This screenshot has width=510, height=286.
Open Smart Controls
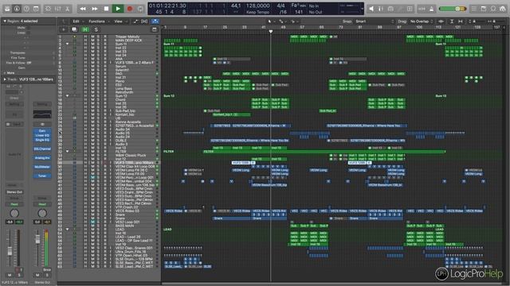tap(48, 9)
